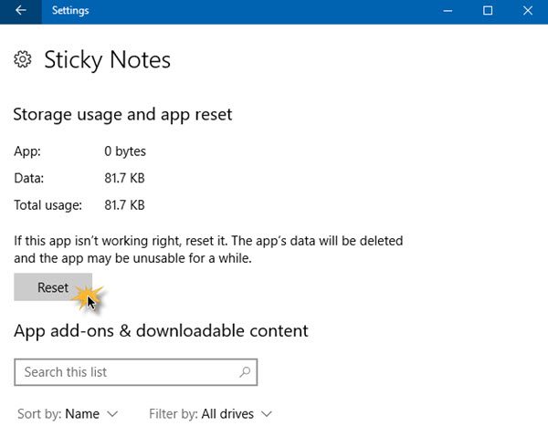Select the "Storage usage and app reset" heading

122,115
